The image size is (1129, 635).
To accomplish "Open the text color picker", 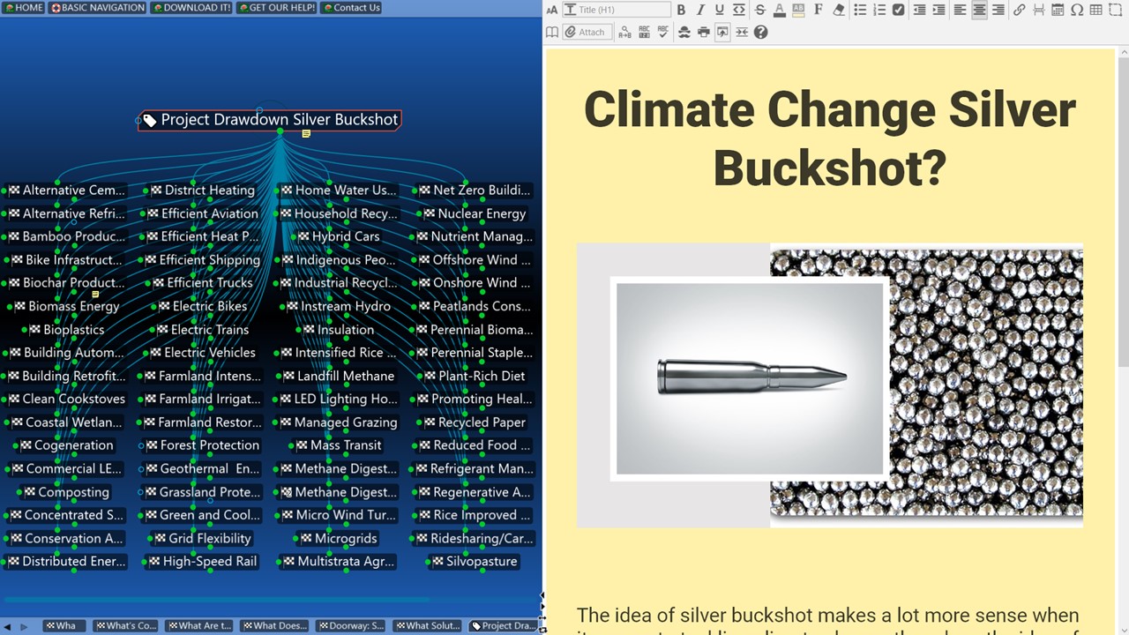I will pyautogui.click(x=780, y=10).
